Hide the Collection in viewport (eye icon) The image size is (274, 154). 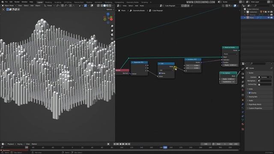pyautogui.click(x=268, y=12)
